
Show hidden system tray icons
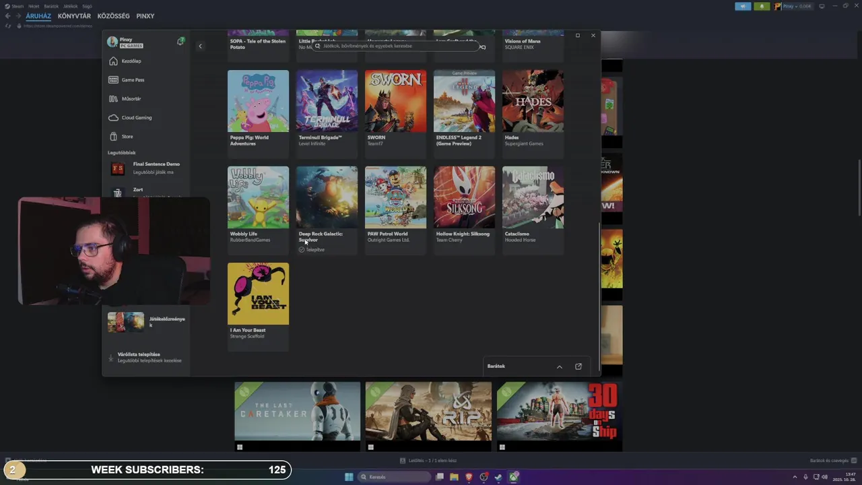795,477
